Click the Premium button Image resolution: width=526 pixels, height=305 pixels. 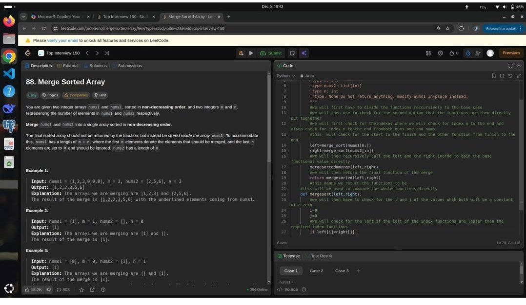point(511,53)
